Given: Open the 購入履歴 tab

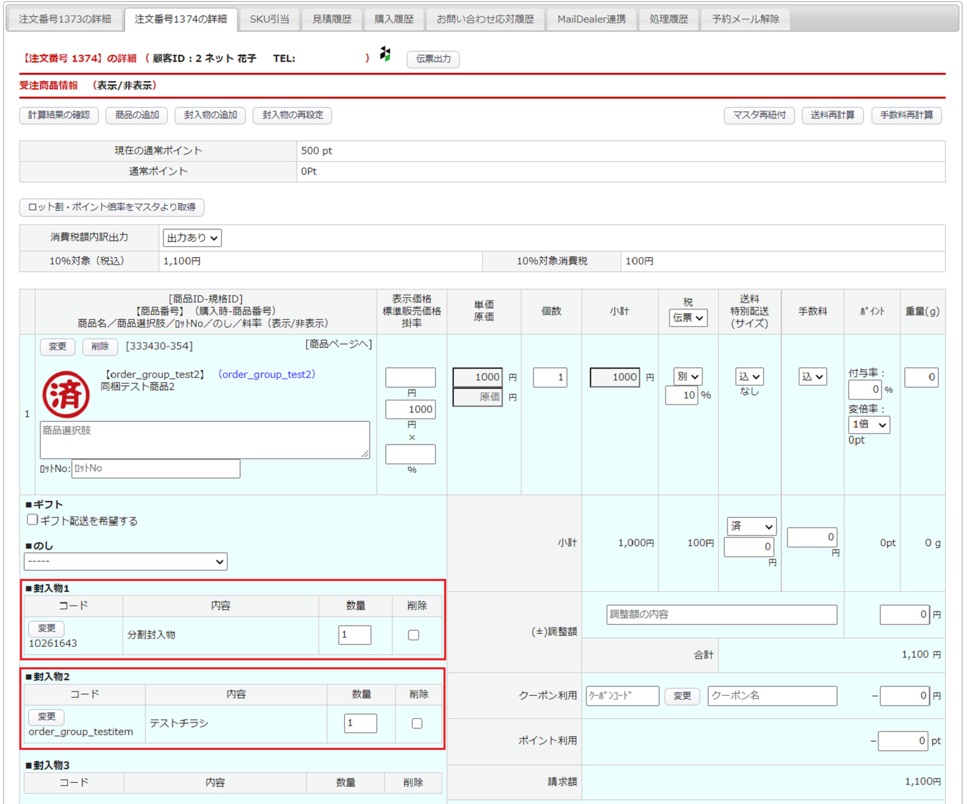Looking at the screenshot, I should [x=394, y=19].
